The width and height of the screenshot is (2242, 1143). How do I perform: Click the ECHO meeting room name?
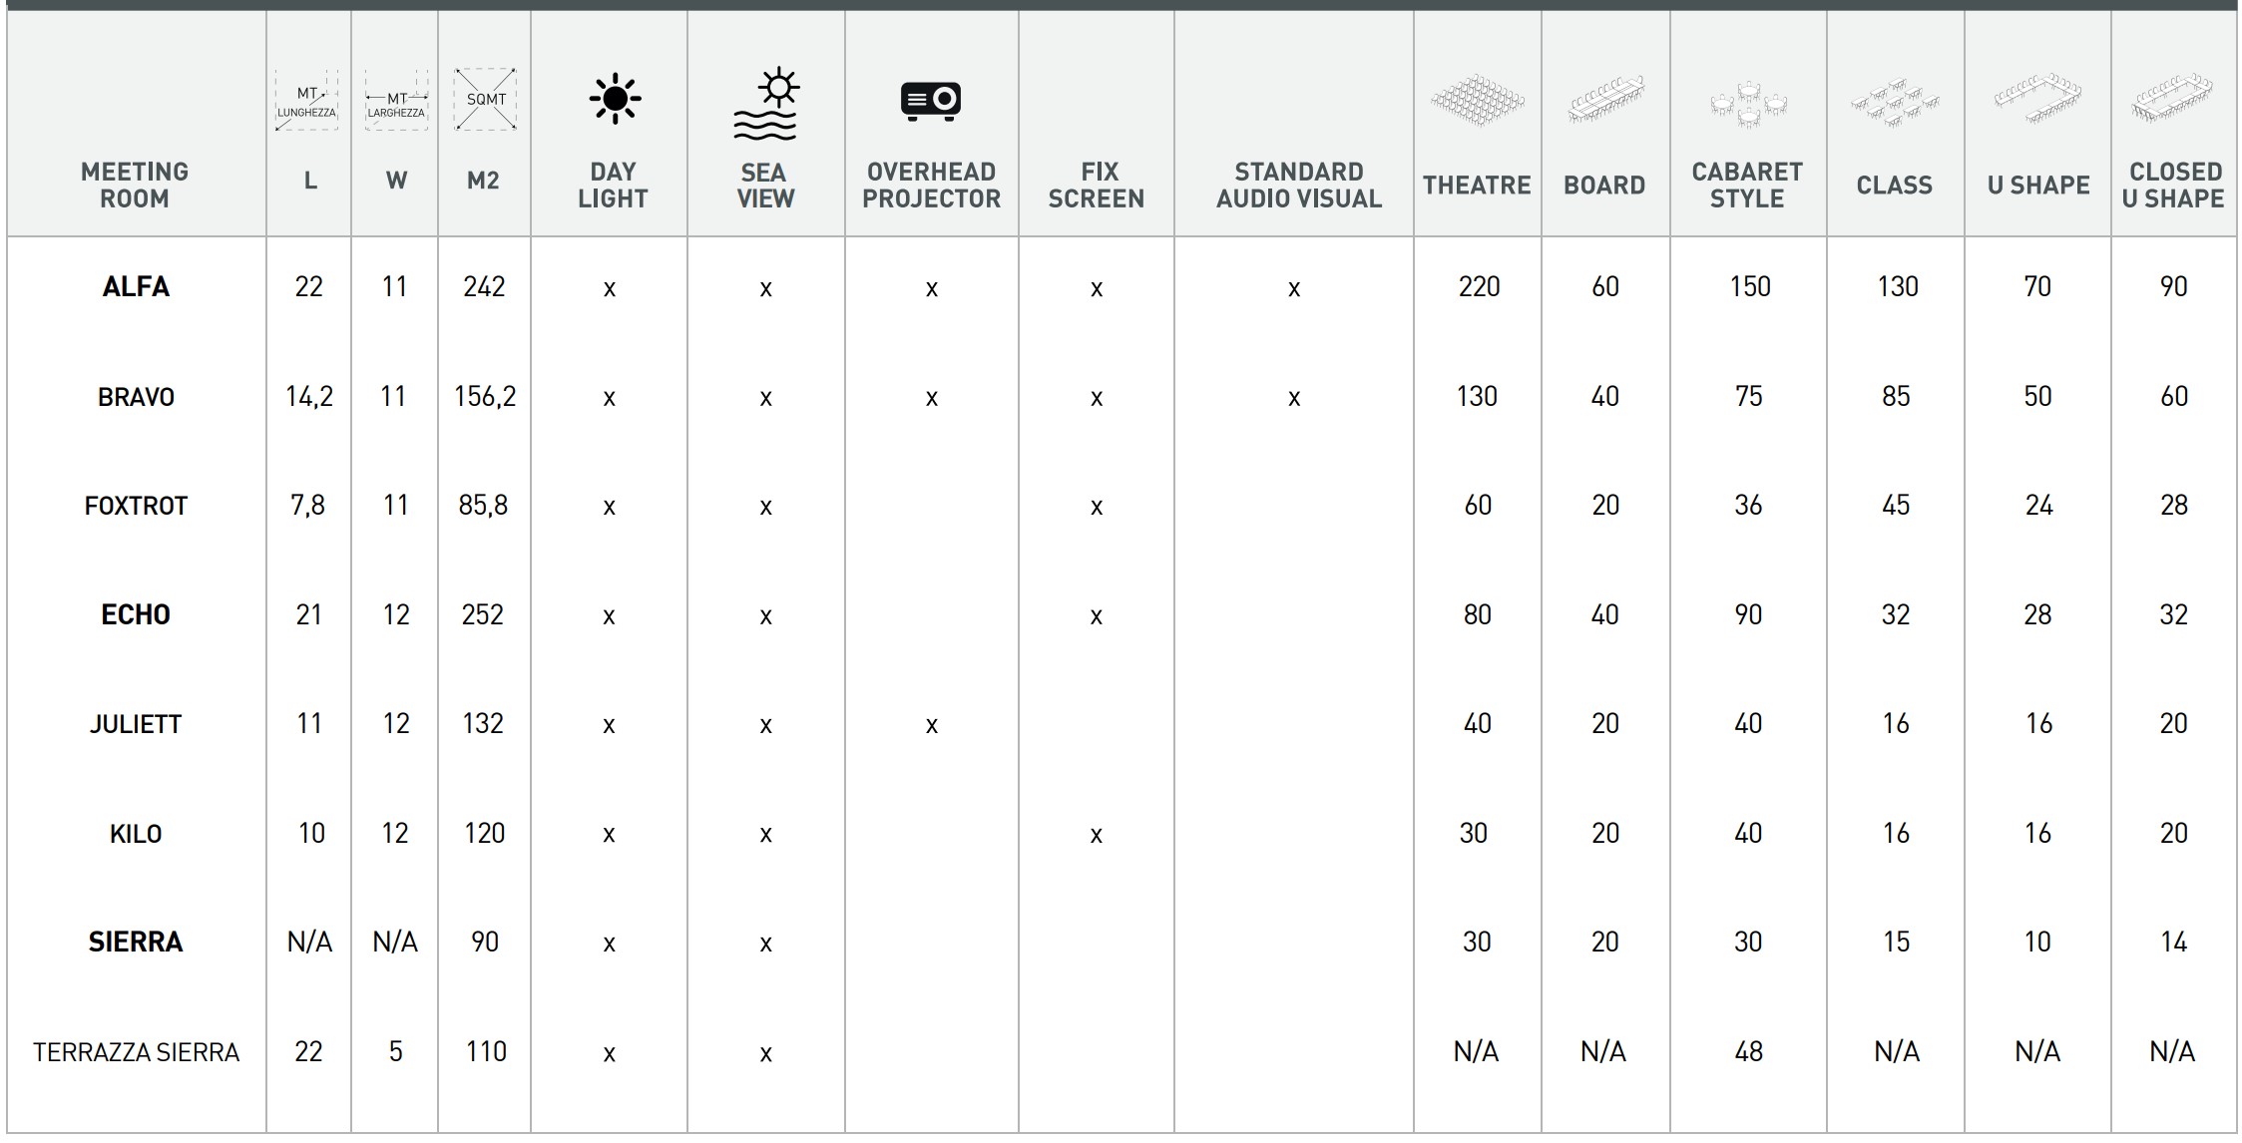(136, 614)
